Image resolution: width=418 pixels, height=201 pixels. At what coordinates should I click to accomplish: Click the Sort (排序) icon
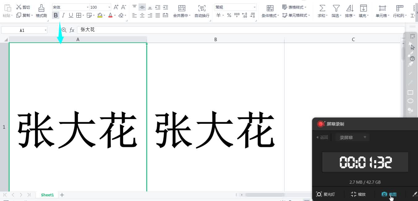[x=350, y=8]
